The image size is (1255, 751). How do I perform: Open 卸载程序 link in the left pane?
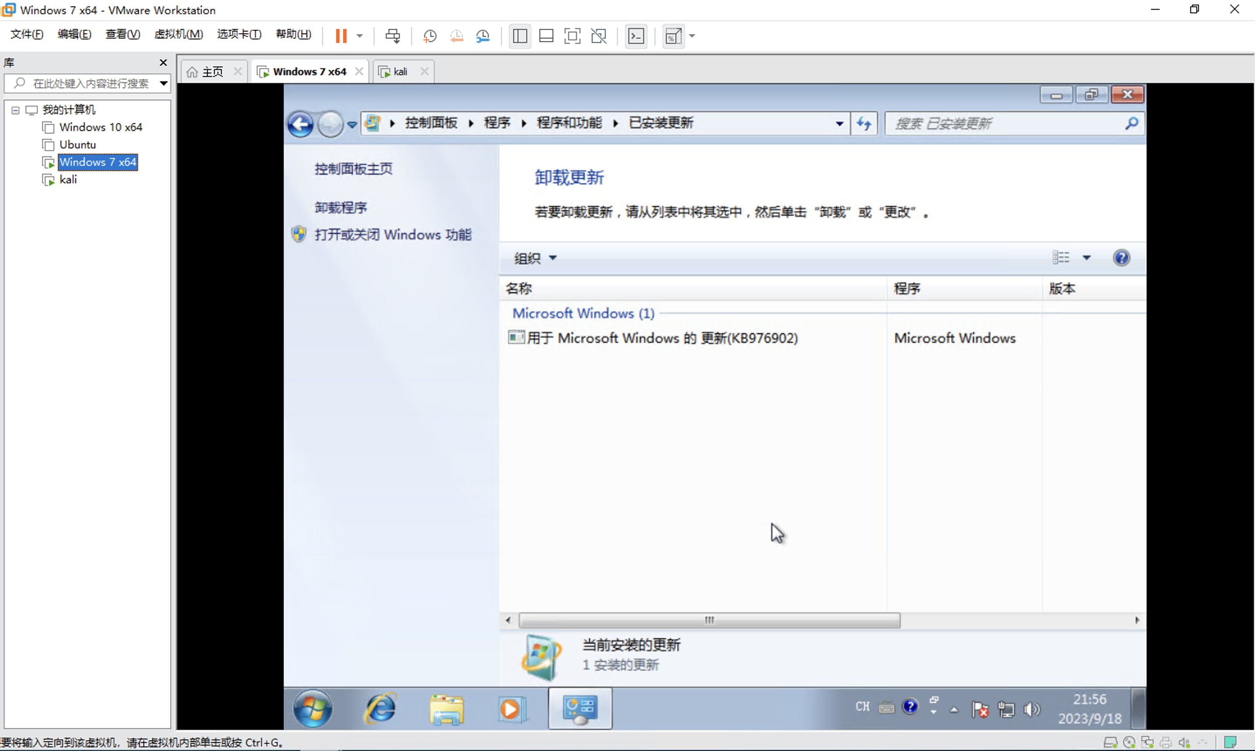click(341, 208)
